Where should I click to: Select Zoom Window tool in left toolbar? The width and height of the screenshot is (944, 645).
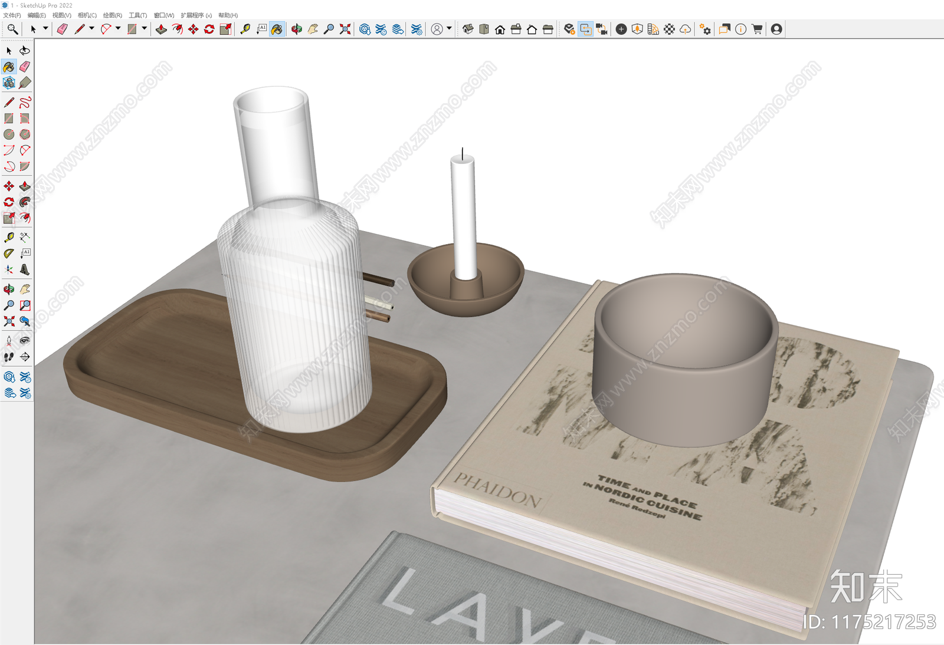(x=25, y=305)
